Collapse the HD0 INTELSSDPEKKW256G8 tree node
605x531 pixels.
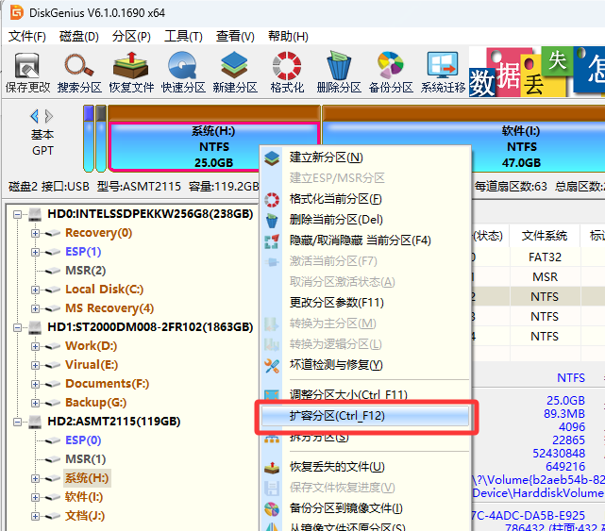17,214
